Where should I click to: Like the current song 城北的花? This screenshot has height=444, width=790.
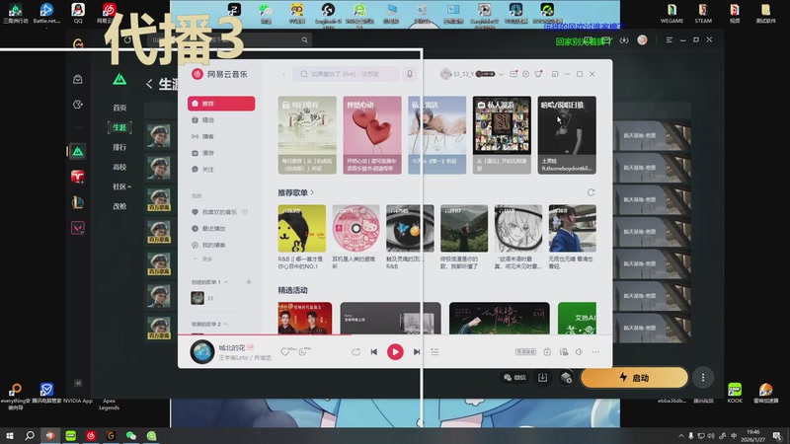285,351
